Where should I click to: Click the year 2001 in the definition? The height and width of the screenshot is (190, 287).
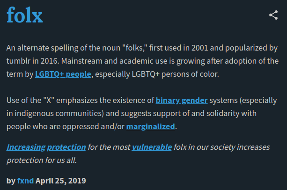(x=200, y=48)
